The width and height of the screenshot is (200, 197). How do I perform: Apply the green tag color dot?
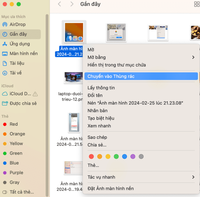click(116, 156)
